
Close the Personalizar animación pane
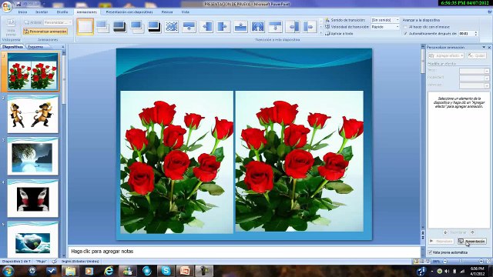click(490, 47)
